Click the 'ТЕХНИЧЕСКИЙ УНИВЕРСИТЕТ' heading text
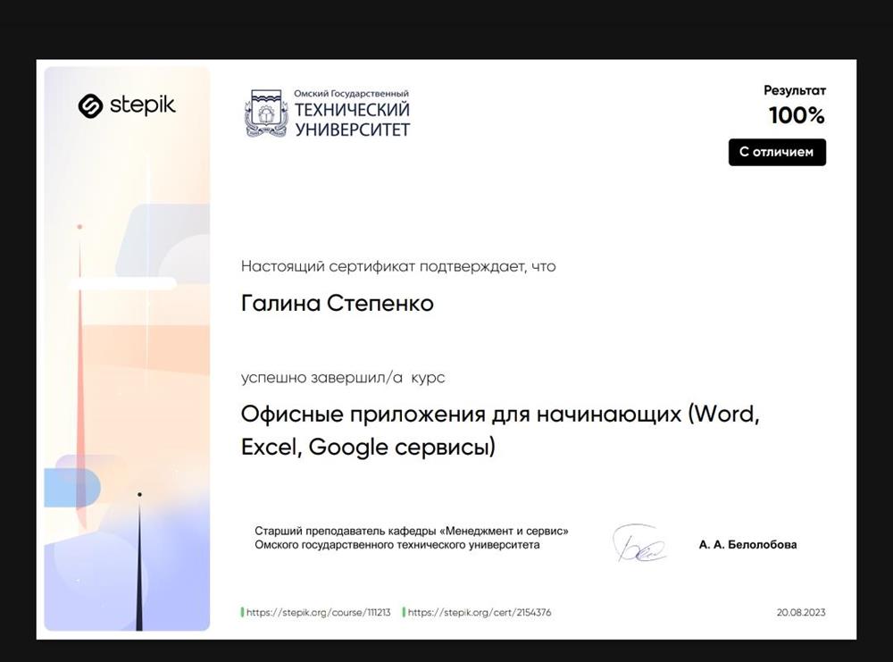This screenshot has height=662, width=893. (x=352, y=119)
